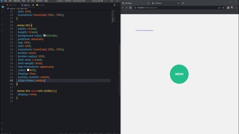Open the Help menu in VS Code
Image resolution: width=239 pixels, height=134 pixels.
[x=46, y=1]
